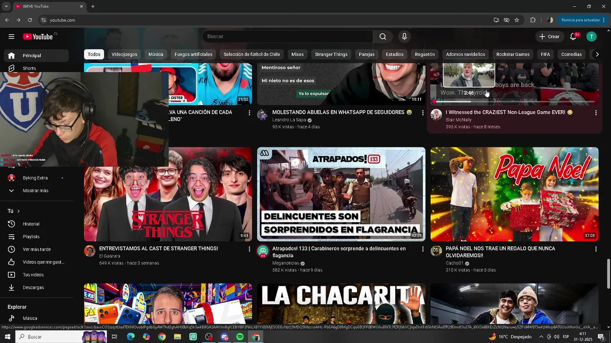
Task: Bookmark this page with star icon
Action: [516, 20]
